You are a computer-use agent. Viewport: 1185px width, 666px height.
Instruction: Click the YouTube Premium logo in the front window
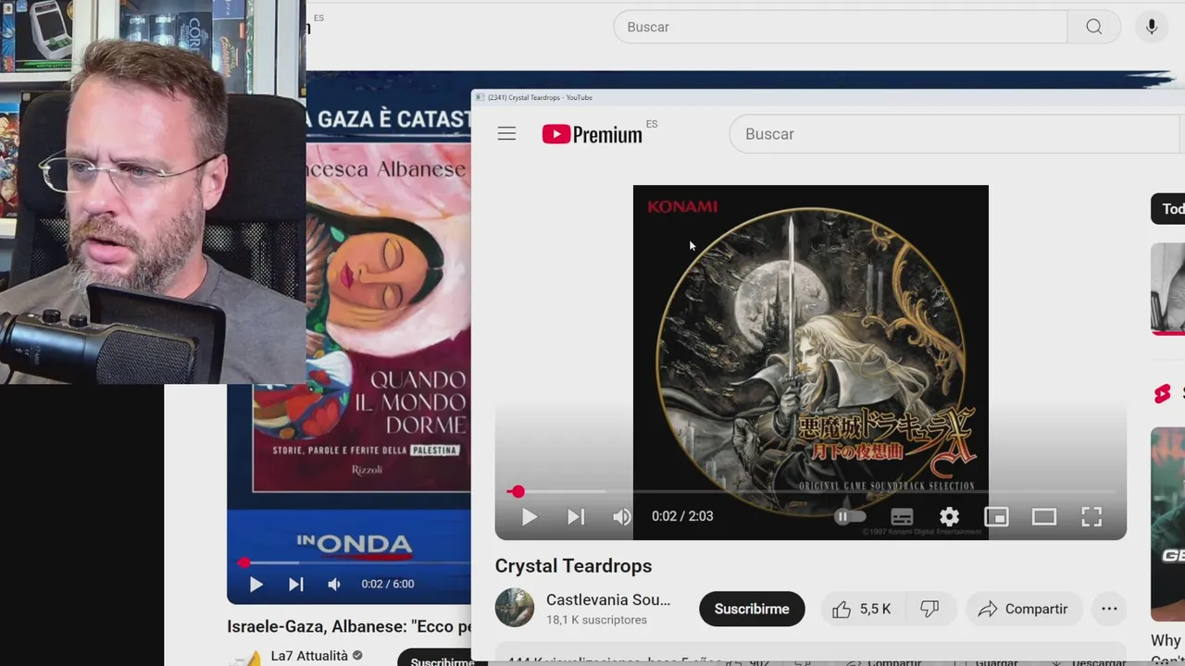click(592, 134)
